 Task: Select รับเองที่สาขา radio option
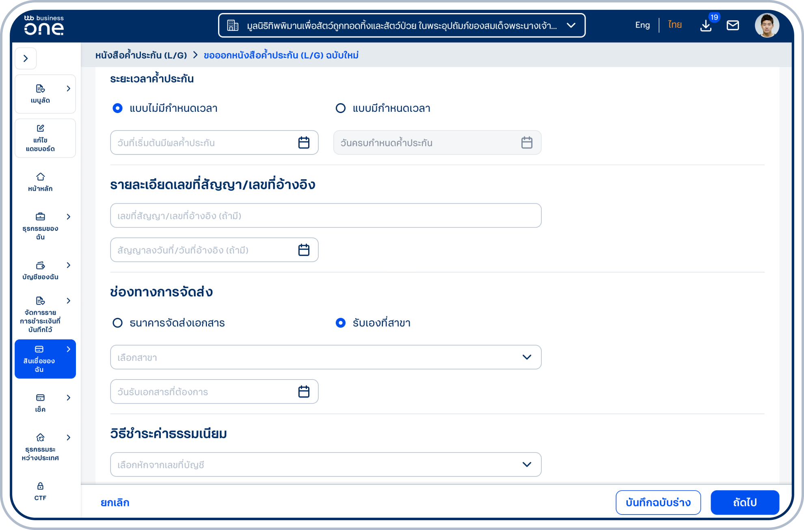coord(340,323)
